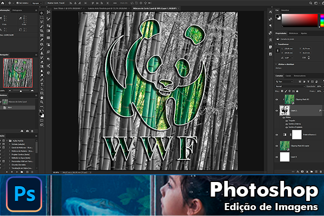
Task: Click the Home icon in options bar
Action: point(3,3)
